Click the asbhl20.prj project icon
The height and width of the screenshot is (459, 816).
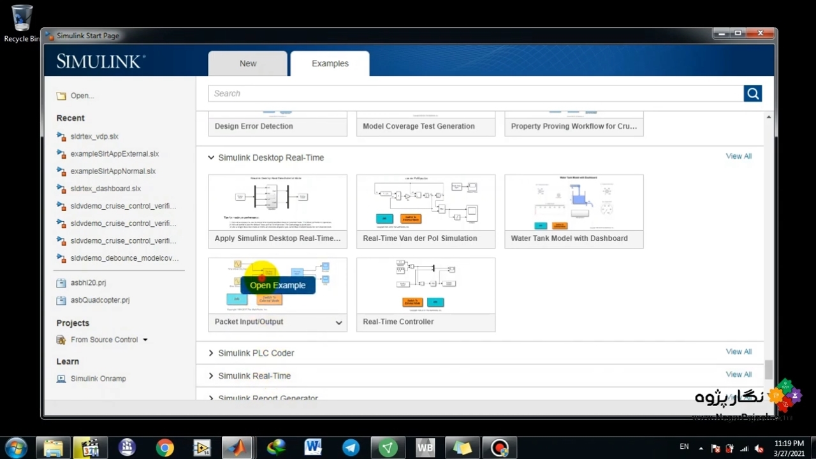click(61, 283)
